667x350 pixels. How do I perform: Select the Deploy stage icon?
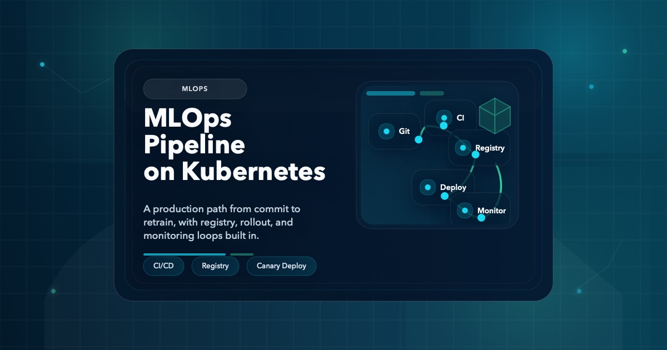(427, 188)
